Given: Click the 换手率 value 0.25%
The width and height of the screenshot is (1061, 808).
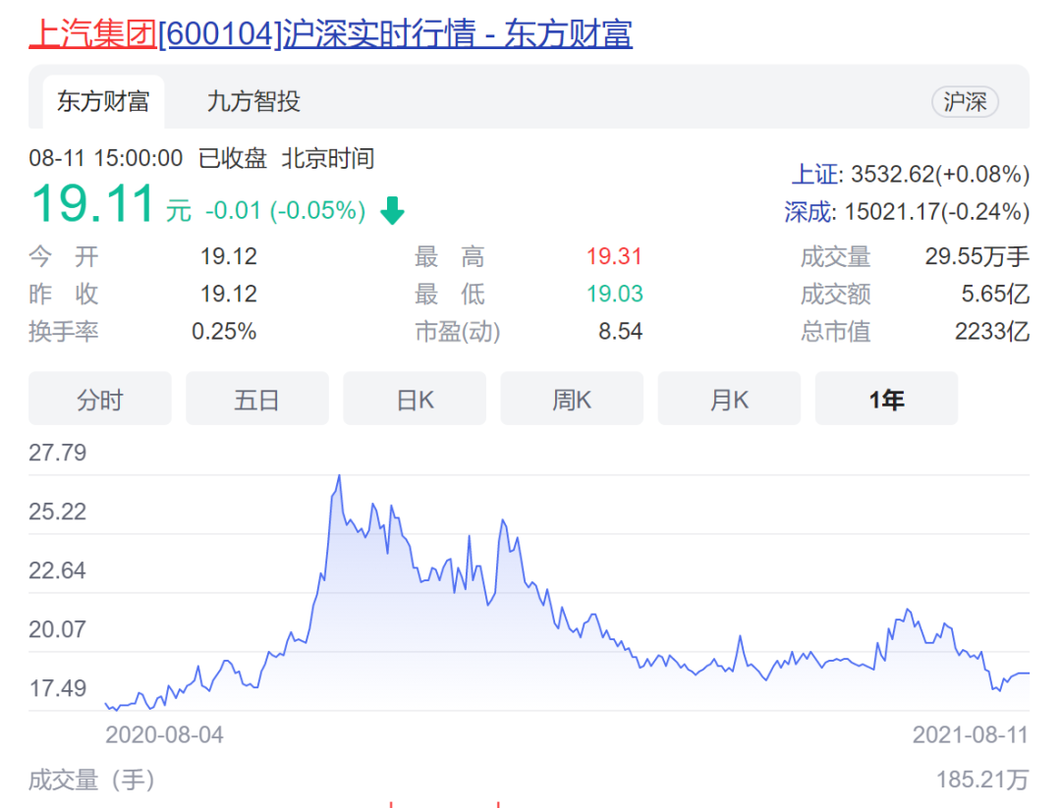Looking at the screenshot, I should click(224, 331).
